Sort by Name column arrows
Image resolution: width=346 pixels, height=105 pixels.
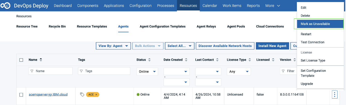41,60
